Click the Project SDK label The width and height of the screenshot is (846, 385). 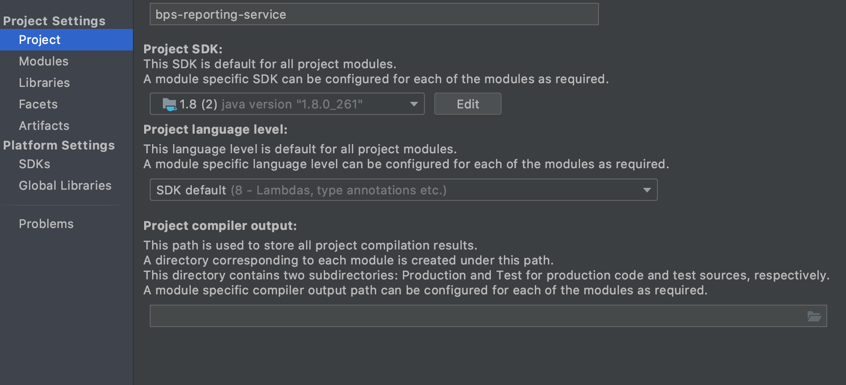[x=183, y=49]
